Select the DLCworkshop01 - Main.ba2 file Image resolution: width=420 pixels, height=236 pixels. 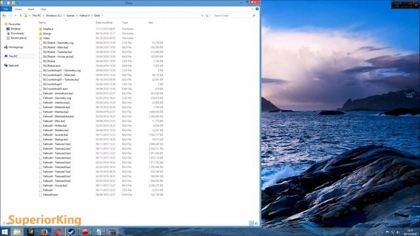coord(59,75)
